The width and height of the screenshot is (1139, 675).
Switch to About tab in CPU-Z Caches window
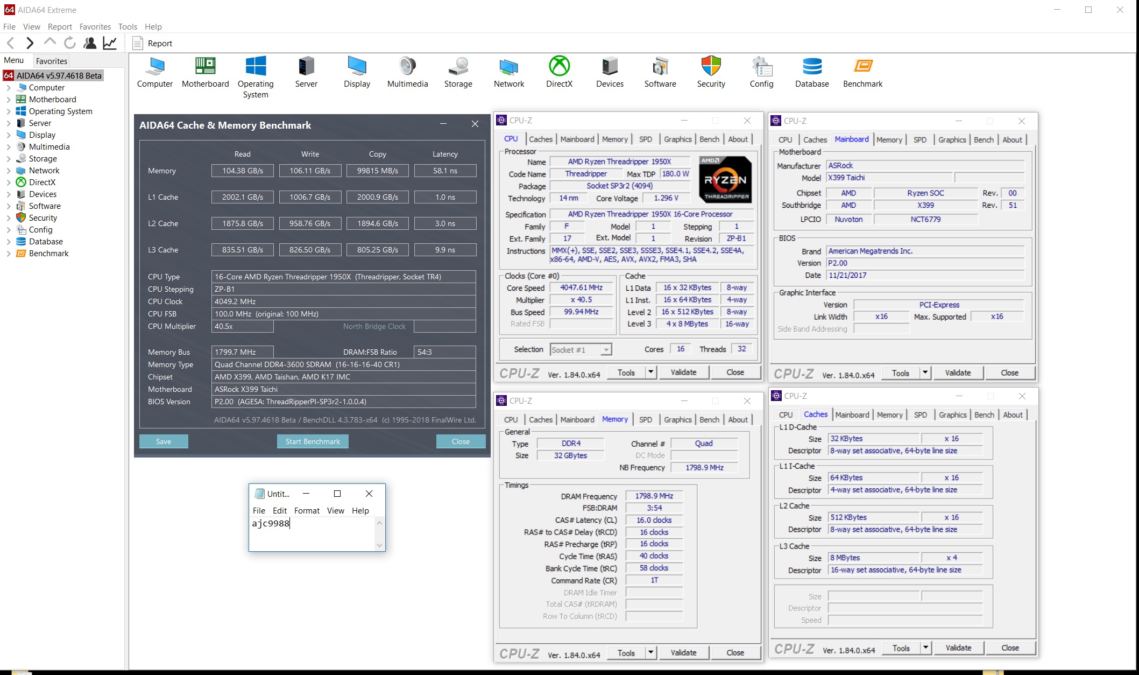tap(1013, 415)
